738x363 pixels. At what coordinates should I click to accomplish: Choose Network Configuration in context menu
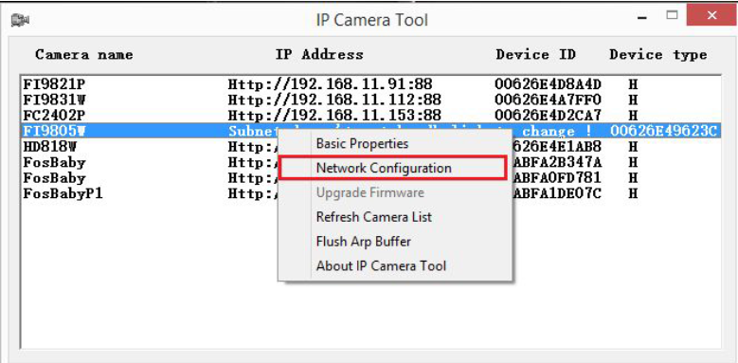[x=392, y=168]
